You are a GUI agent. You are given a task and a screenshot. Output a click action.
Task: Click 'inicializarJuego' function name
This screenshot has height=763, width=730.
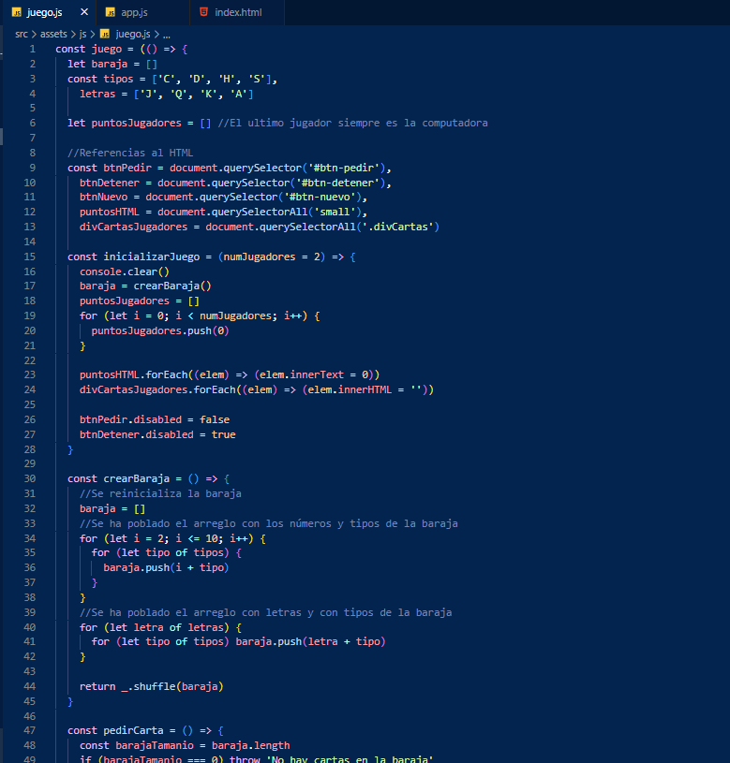[x=152, y=257]
